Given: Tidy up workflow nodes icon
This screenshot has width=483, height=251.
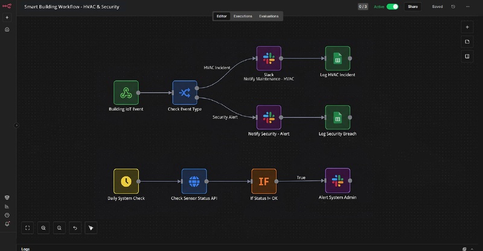Looking at the screenshot, I should [91, 228].
